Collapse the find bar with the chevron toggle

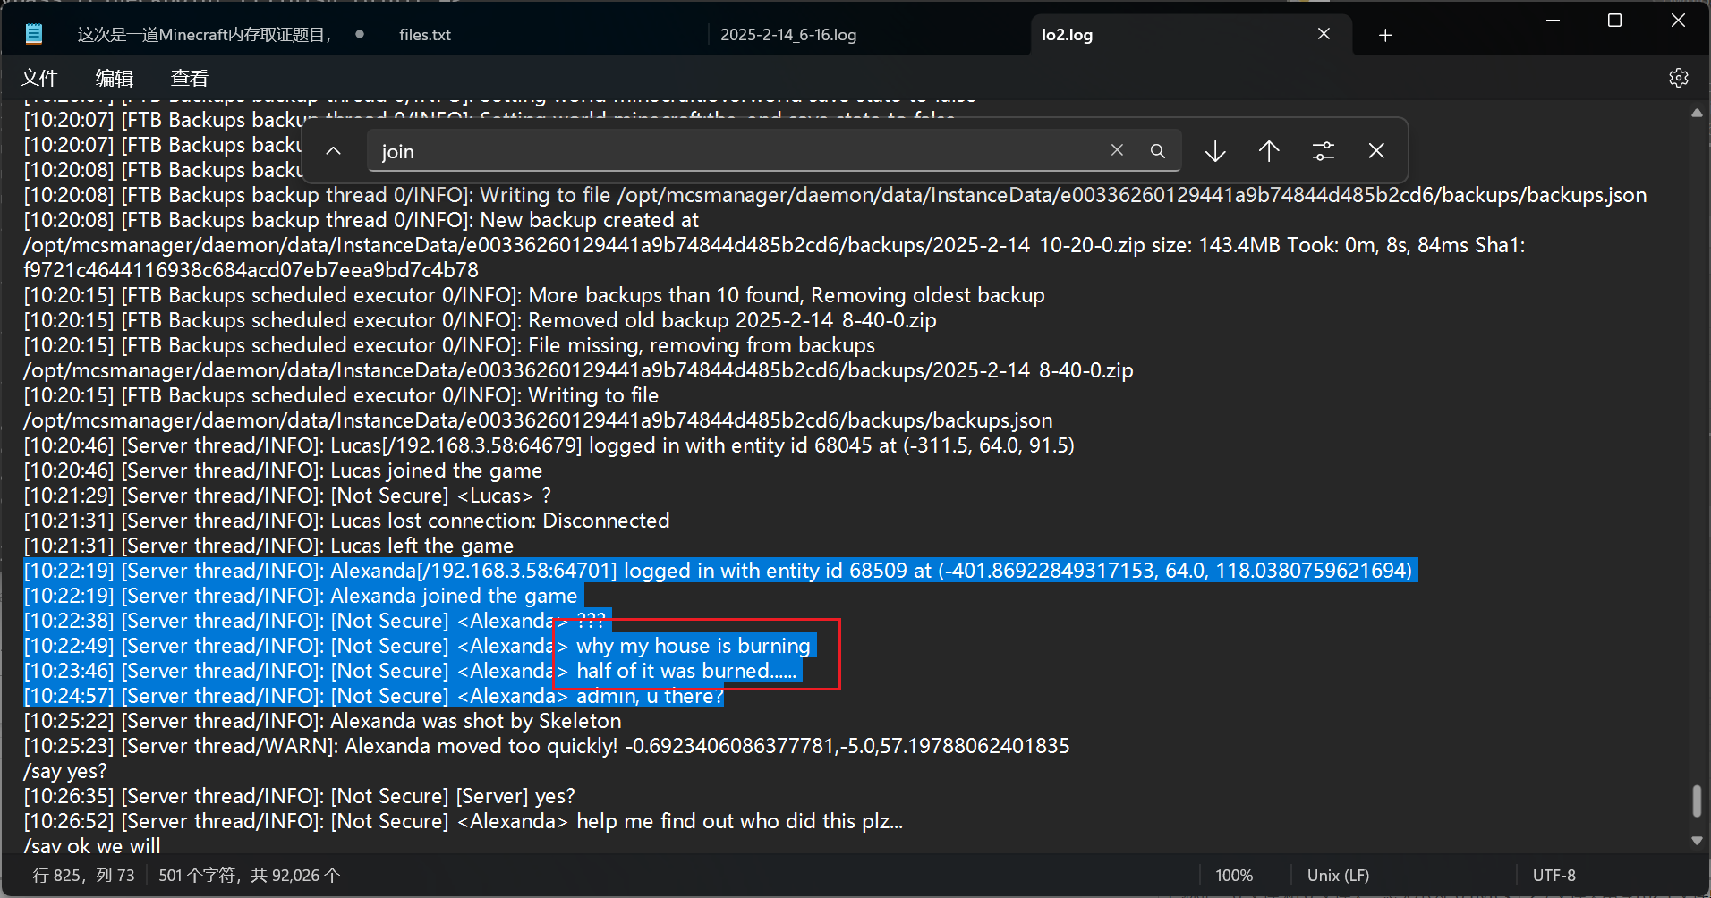click(333, 151)
